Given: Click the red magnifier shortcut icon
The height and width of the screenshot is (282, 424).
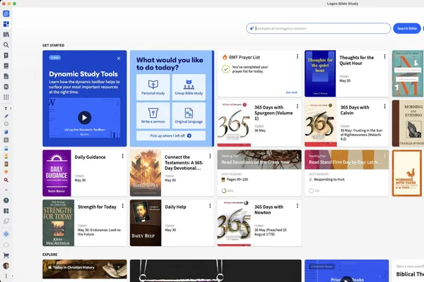Looking at the screenshot, I should coord(6,180).
